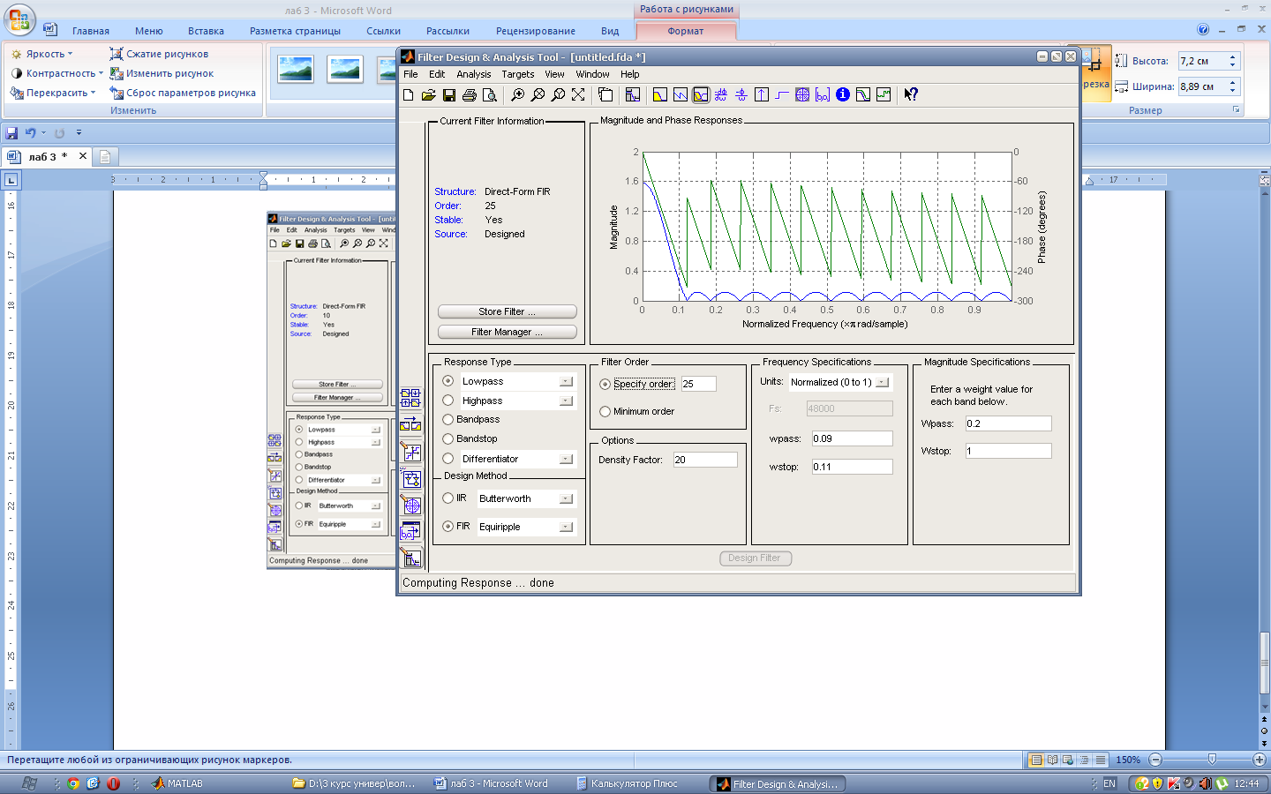Click Filter Manager button
Image resolution: width=1271 pixels, height=794 pixels.
tap(508, 332)
